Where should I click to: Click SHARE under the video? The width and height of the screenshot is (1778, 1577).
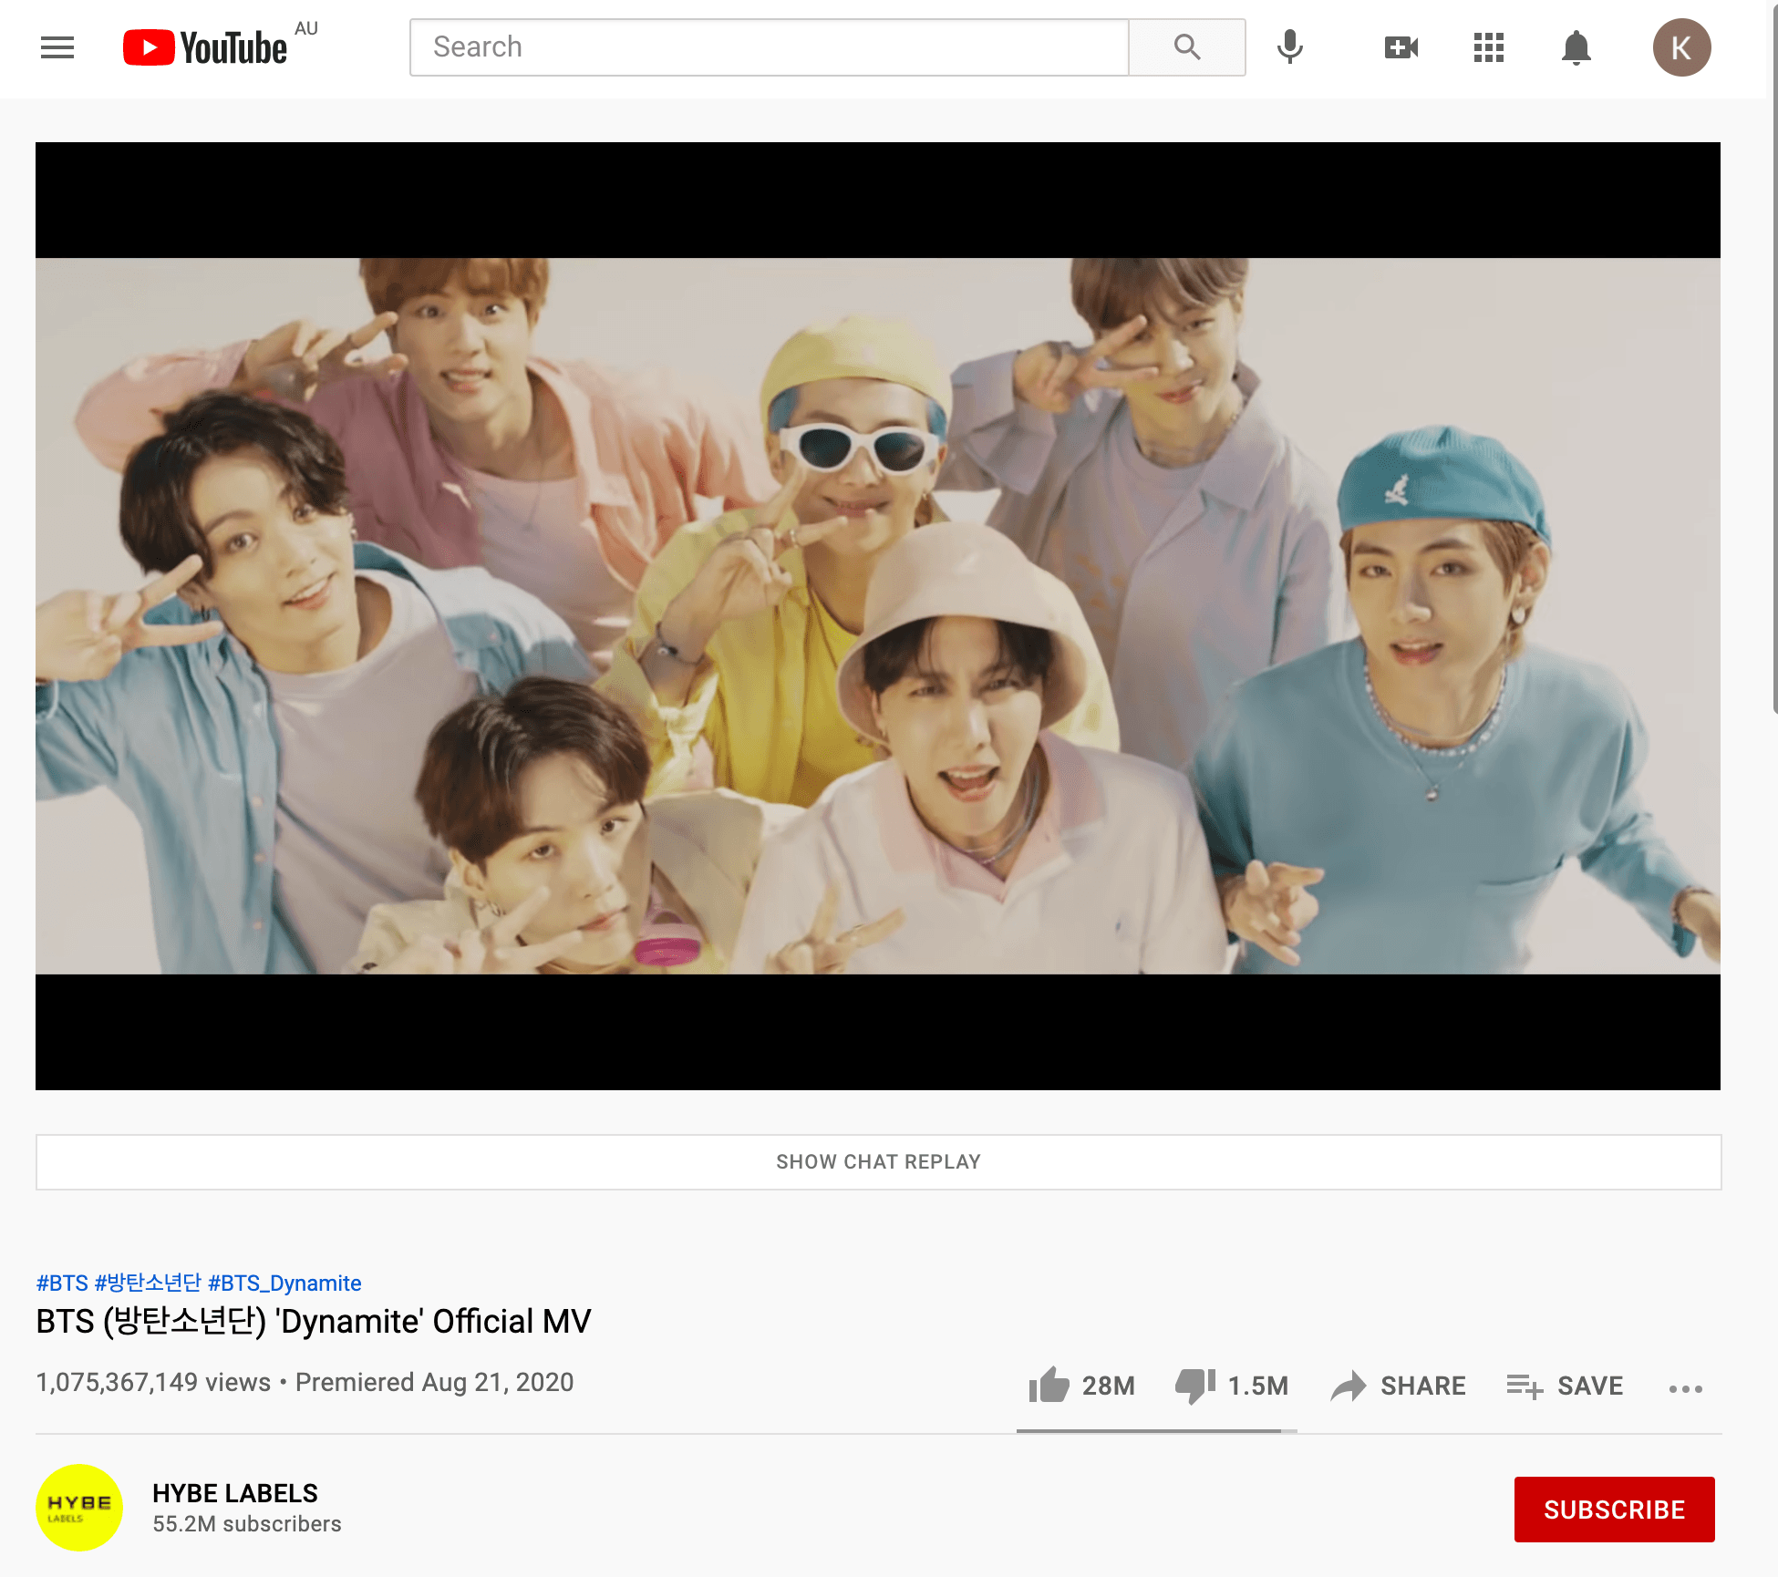coord(1398,1386)
